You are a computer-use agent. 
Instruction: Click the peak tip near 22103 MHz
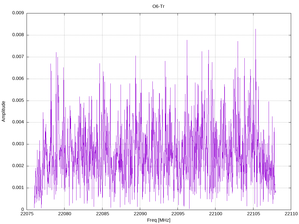tap(238, 41)
